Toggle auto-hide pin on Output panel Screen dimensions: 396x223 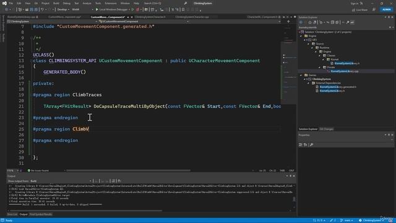[x=290, y=176]
